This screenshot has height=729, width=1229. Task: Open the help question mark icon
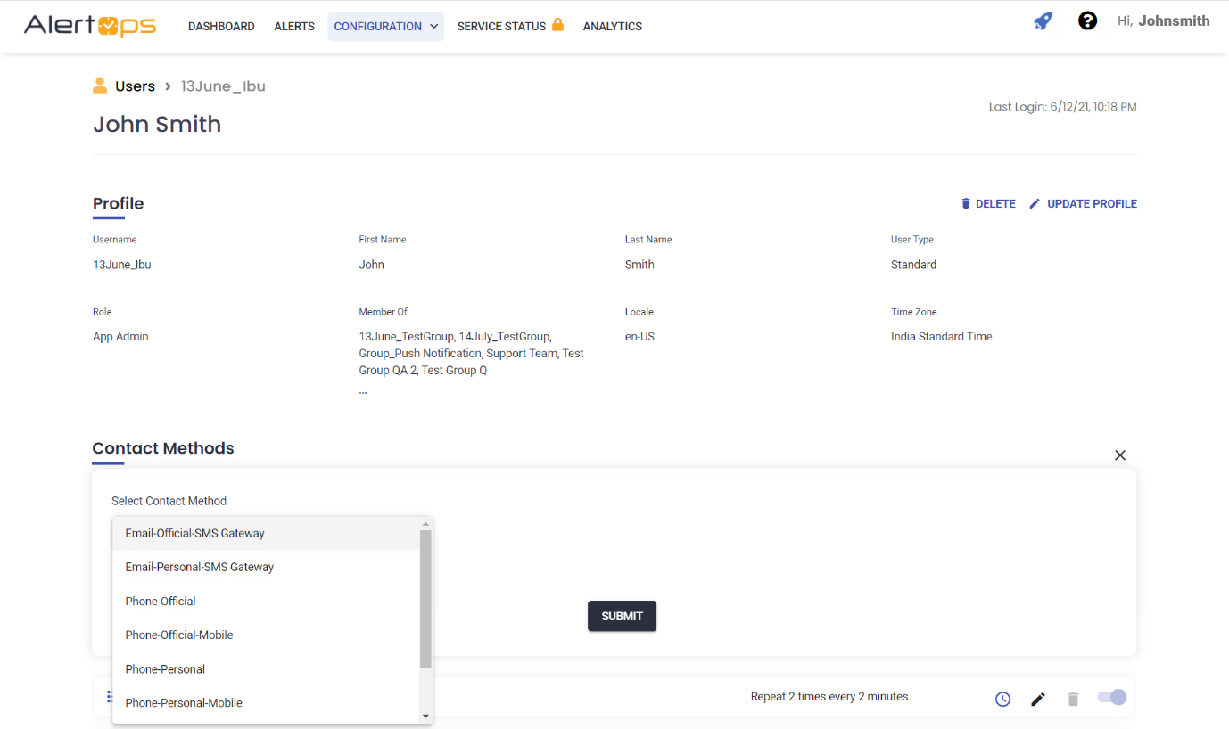[x=1087, y=21]
